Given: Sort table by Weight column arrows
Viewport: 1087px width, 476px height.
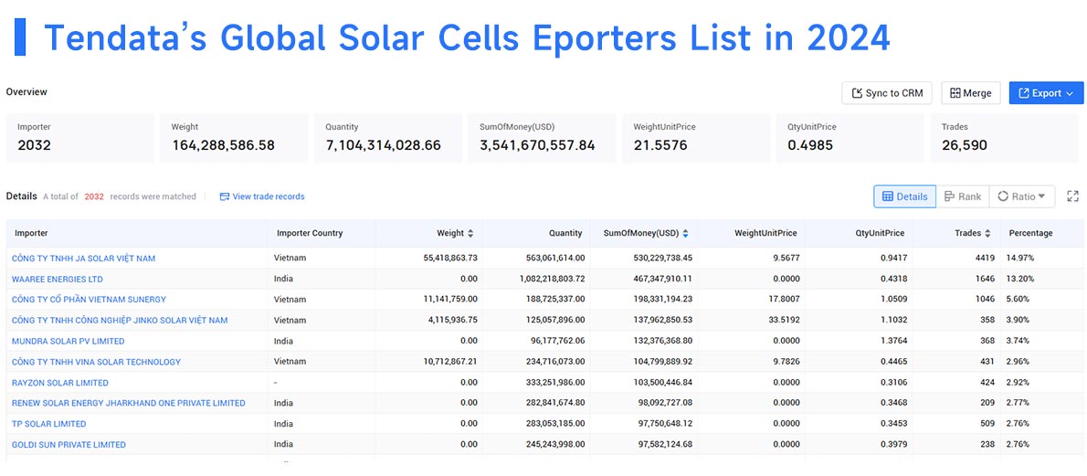Looking at the screenshot, I should click(470, 234).
